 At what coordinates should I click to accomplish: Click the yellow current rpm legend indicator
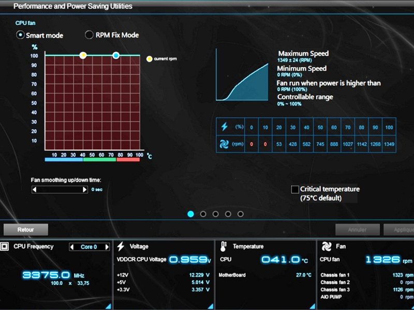tap(149, 59)
